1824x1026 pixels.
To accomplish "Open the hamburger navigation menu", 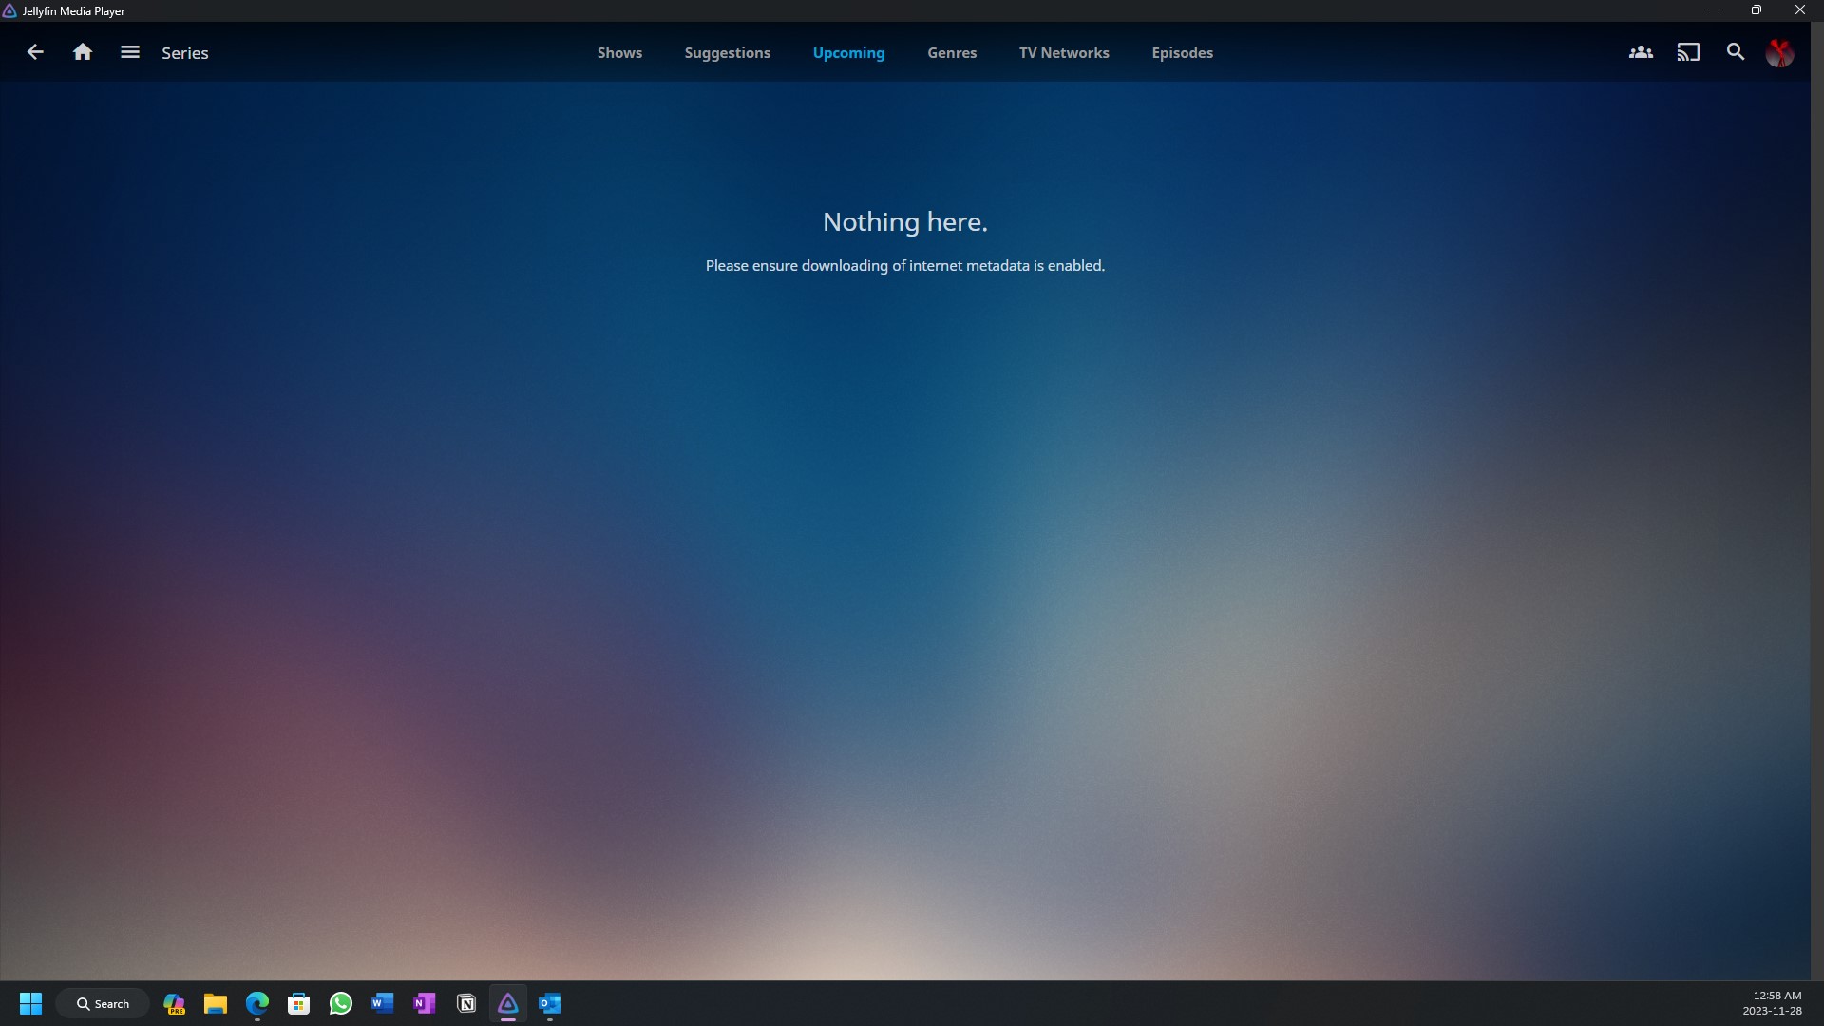I will click(x=130, y=52).
